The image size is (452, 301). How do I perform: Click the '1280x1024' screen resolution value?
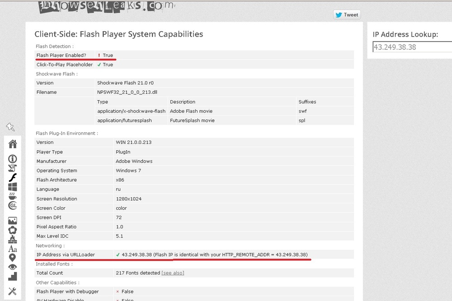(x=128, y=199)
